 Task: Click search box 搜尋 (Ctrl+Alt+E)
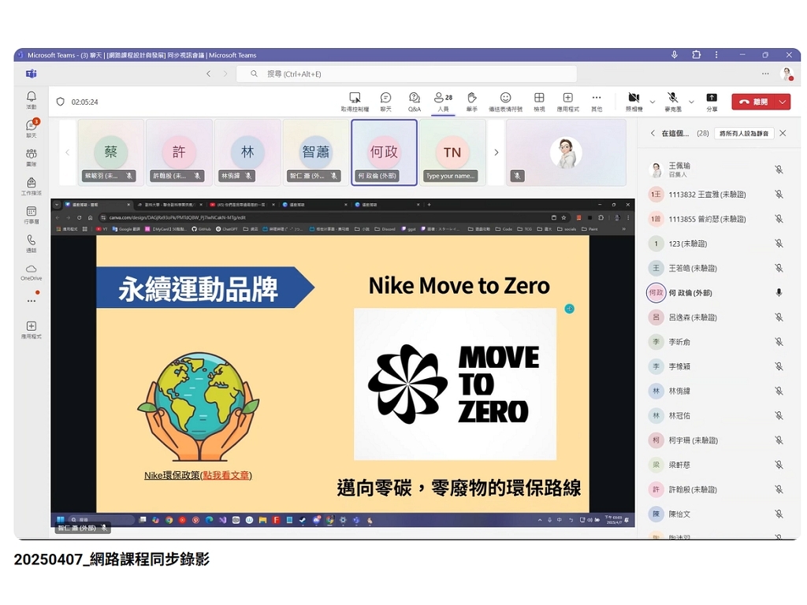point(407,74)
